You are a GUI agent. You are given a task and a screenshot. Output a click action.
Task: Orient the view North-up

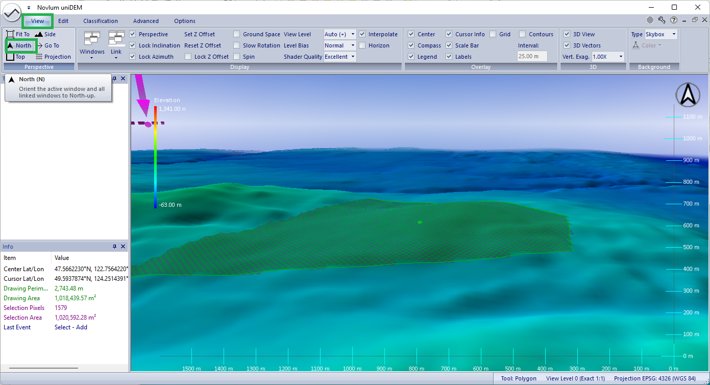(x=20, y=45)
